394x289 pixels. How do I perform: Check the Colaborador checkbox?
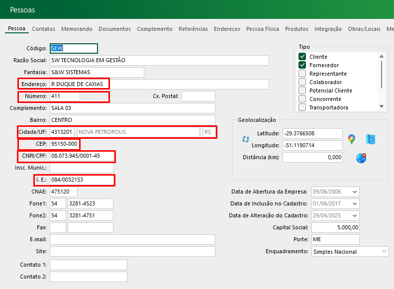pos(302,82)
